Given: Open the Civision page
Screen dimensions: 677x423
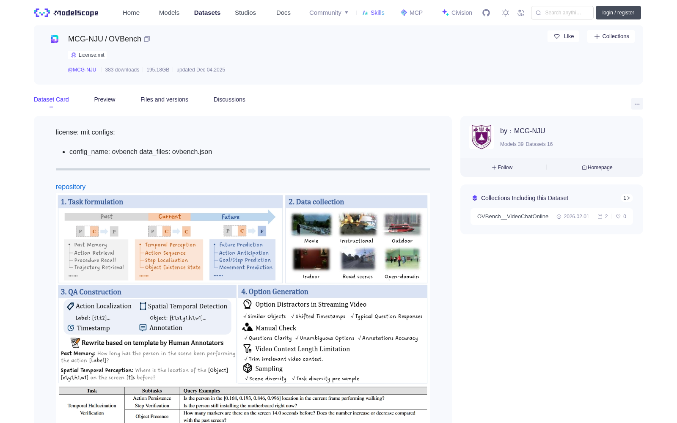Looking at the screenshot, I should [x=457, y=13].
